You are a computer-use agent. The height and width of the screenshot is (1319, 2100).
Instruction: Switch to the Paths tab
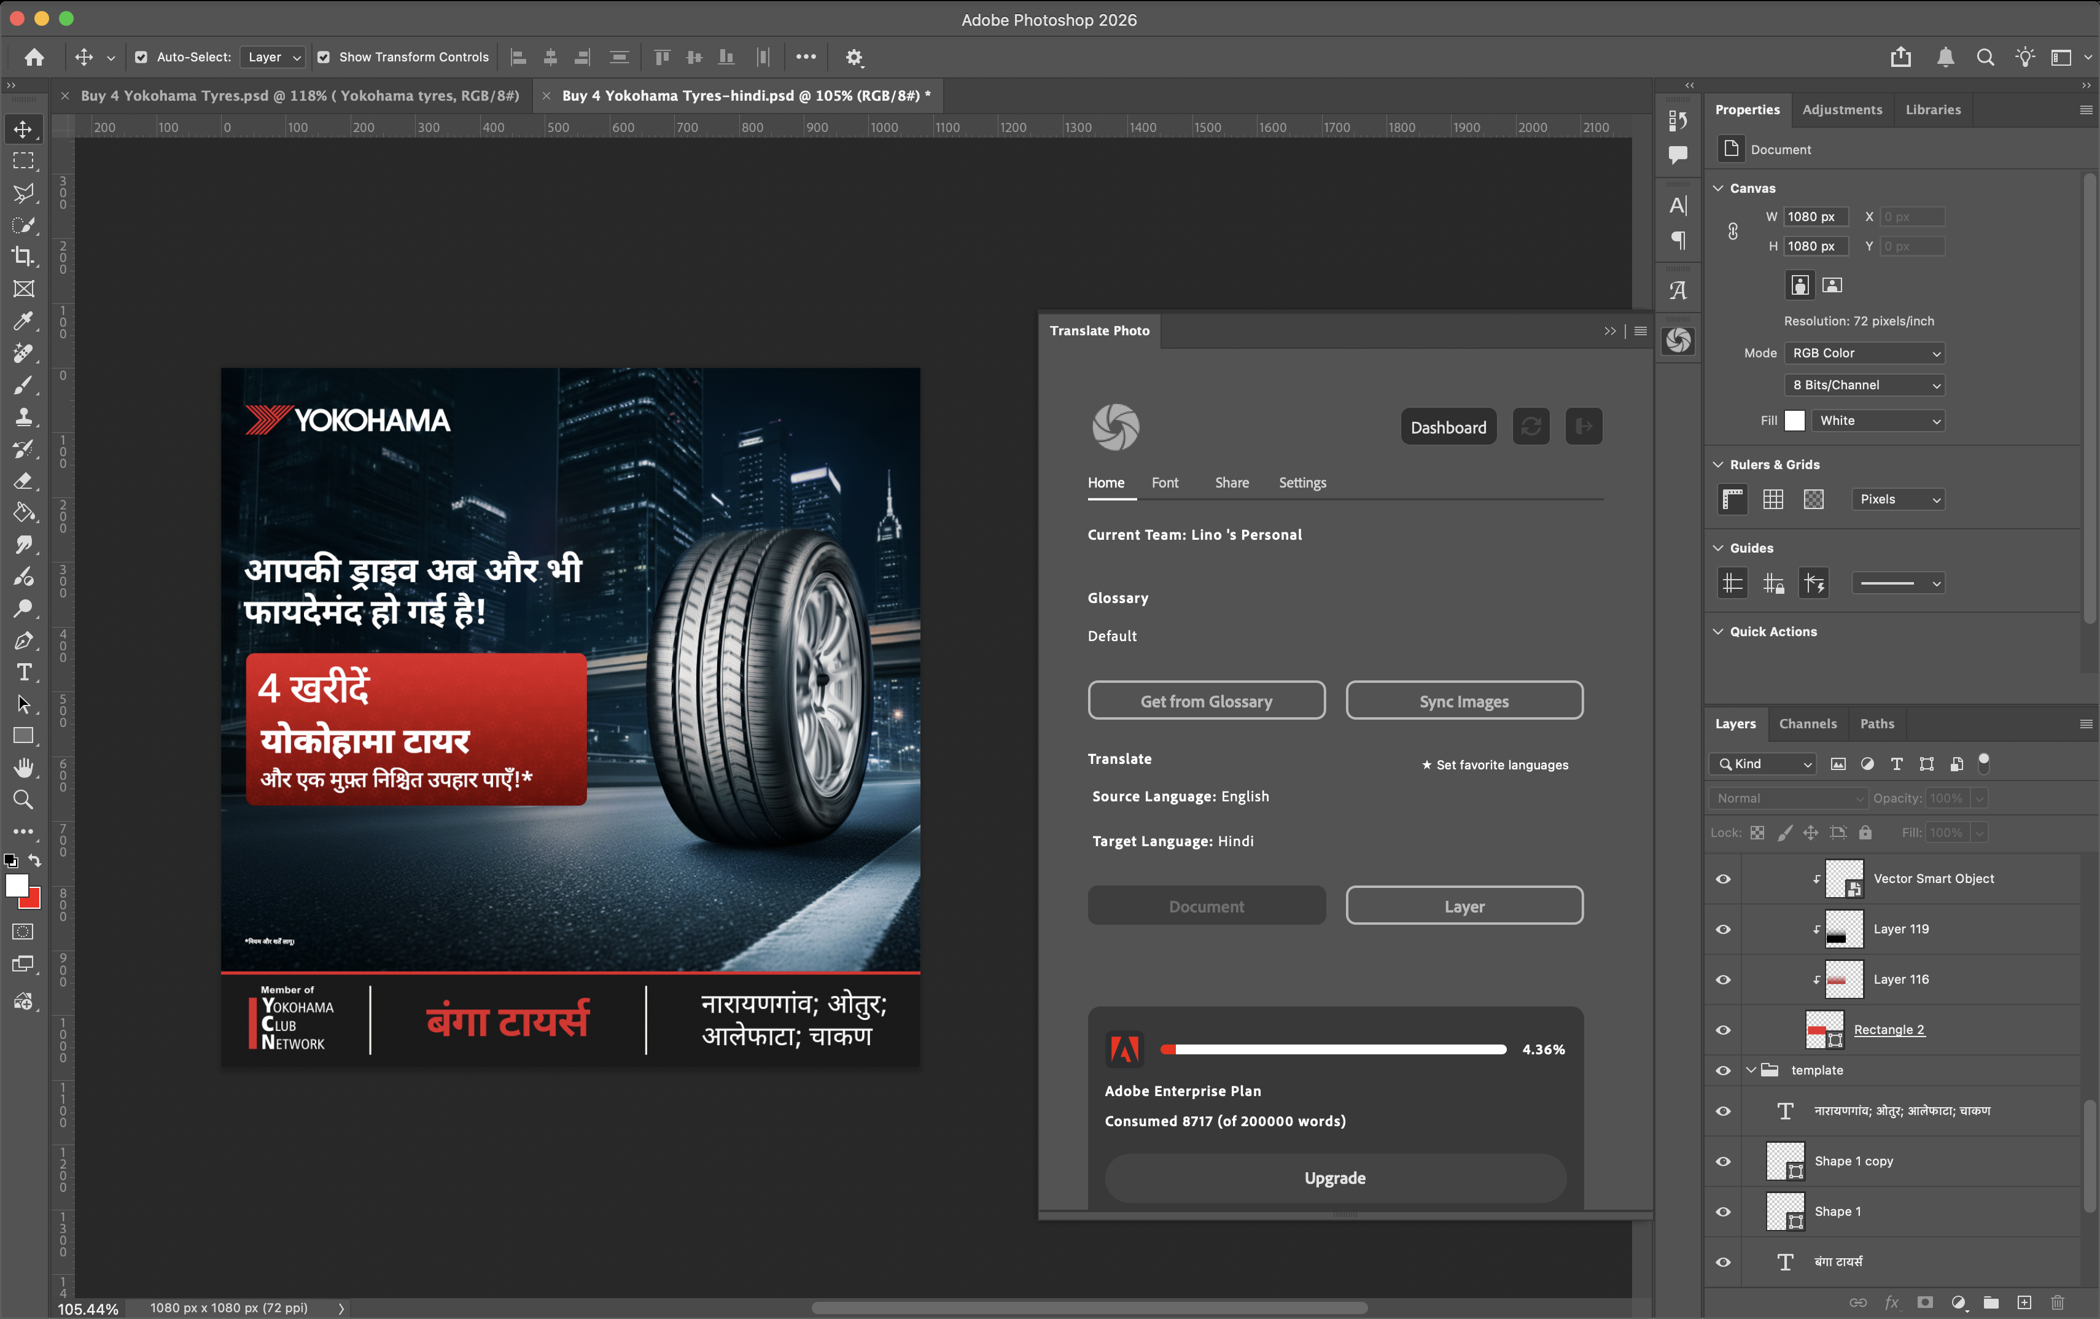tap(1876, 724)
